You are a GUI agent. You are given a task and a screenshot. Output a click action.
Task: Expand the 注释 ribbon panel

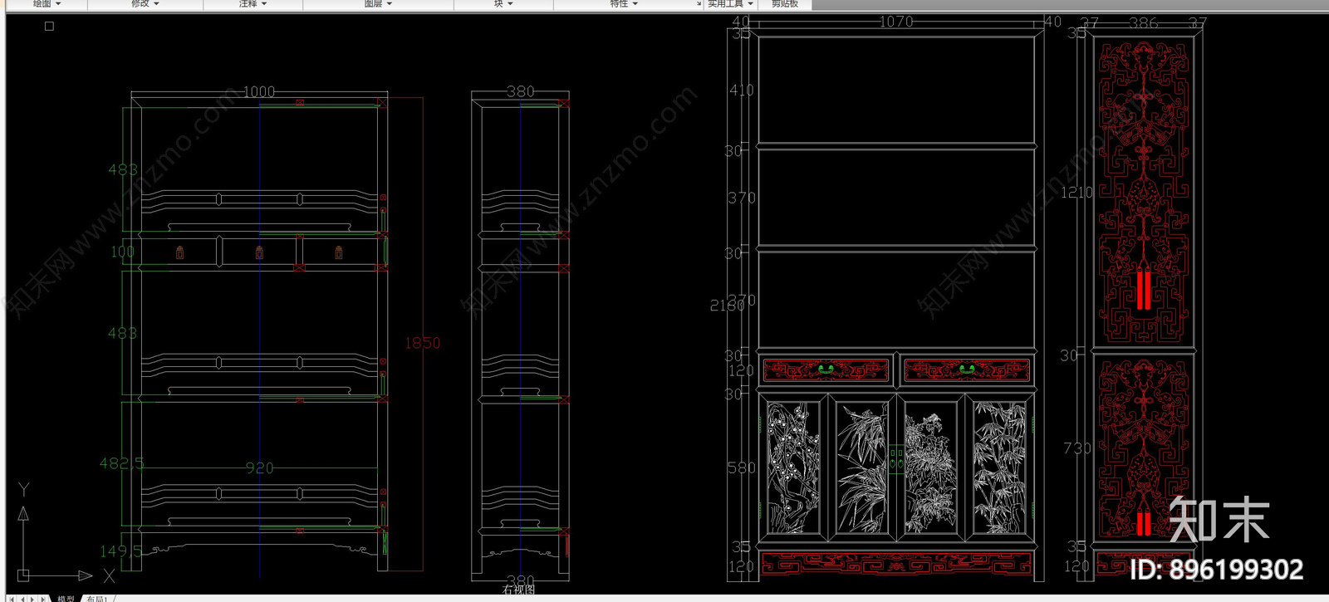coord(253,4)
